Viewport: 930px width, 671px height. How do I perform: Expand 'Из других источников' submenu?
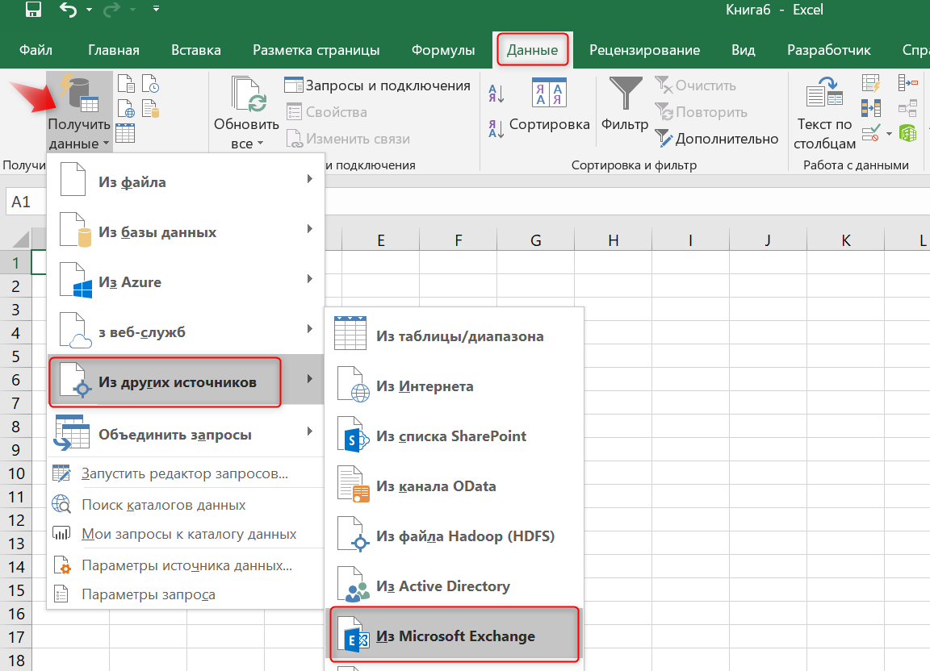point(186,381)
